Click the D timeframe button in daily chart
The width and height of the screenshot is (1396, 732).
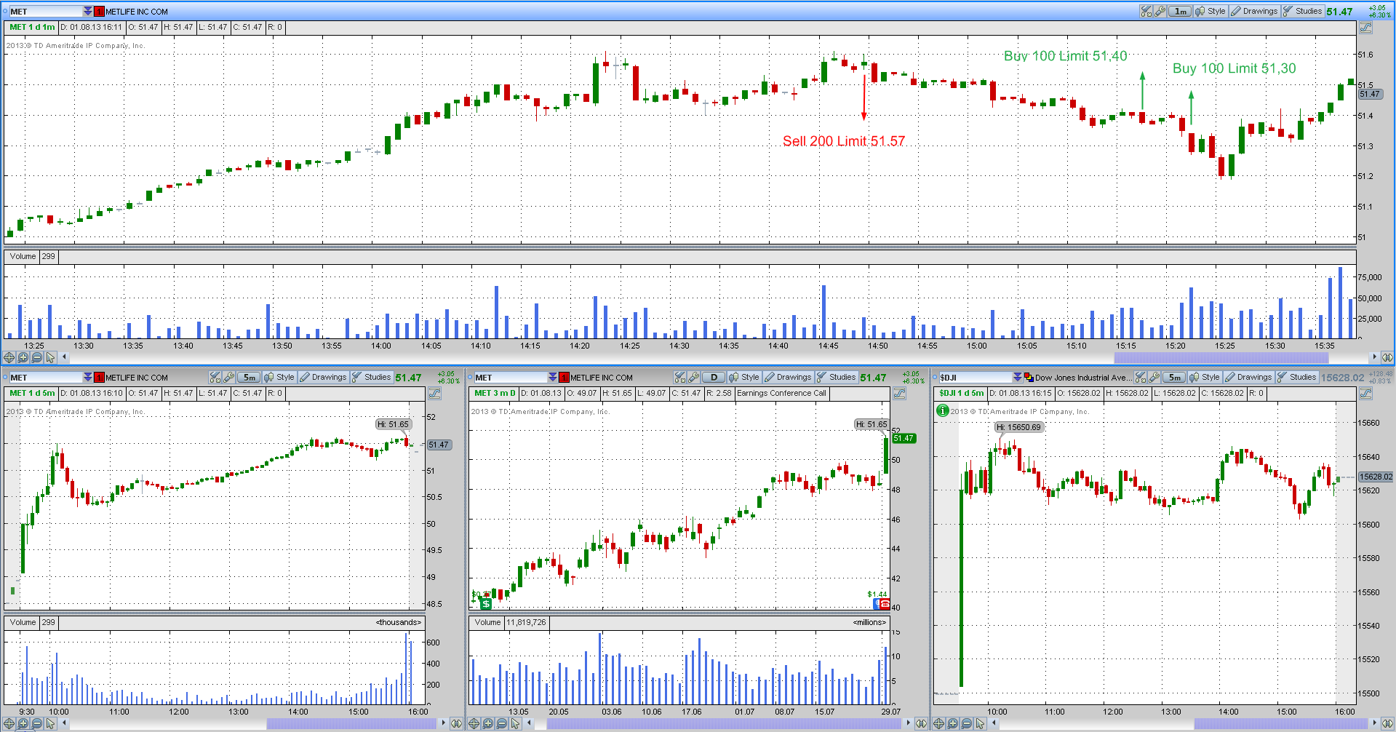click(714, 377)
